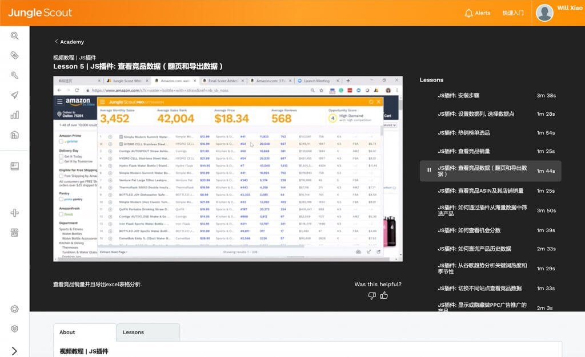Image resolution: width=585 pixels, height=357 pixels.
Task: Open the bar chart analytics icon
Action: click(14, 115)
